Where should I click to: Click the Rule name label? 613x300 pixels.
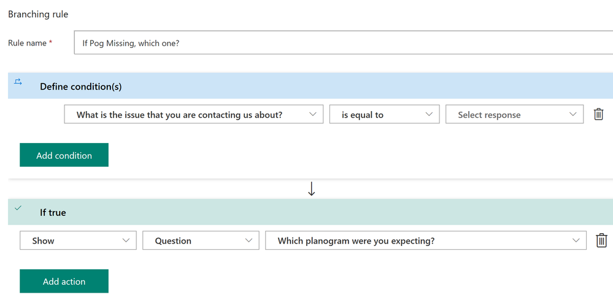[x=27, y=44]
